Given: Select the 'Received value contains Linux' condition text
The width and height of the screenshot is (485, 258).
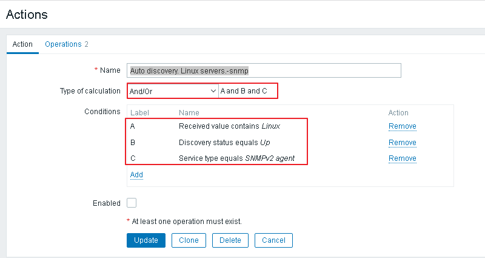Looking at the screenshot, I should click(229, 126).
